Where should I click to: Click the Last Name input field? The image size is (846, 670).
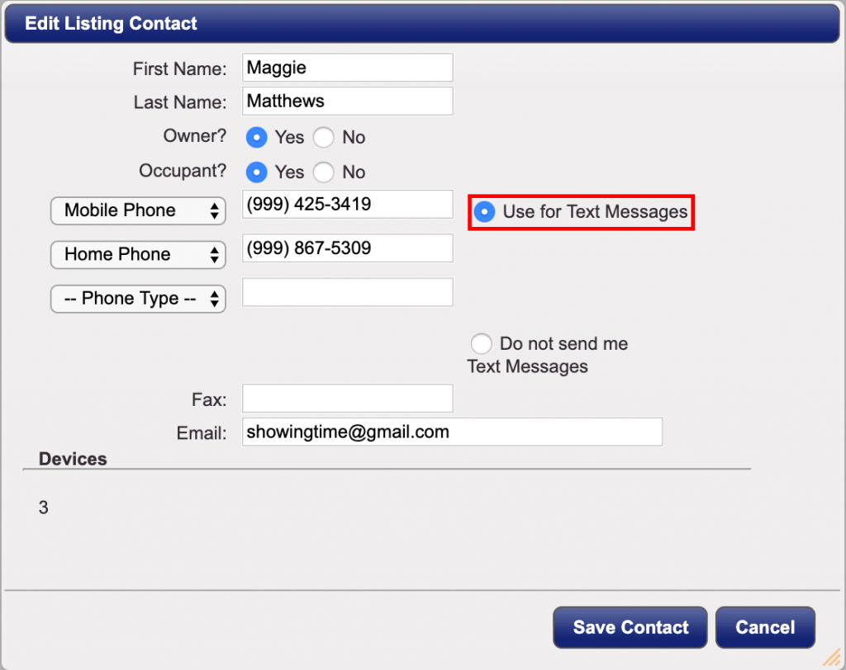pyautogui.click(x=347, y=101)
